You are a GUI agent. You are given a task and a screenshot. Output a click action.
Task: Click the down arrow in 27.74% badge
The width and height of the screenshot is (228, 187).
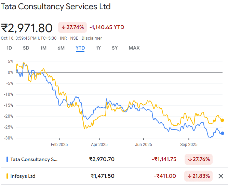(x=64, y=27)
